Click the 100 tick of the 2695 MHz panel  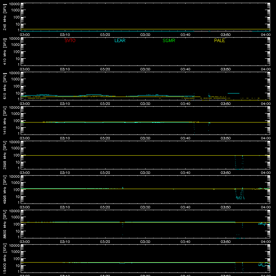[17, 155]
